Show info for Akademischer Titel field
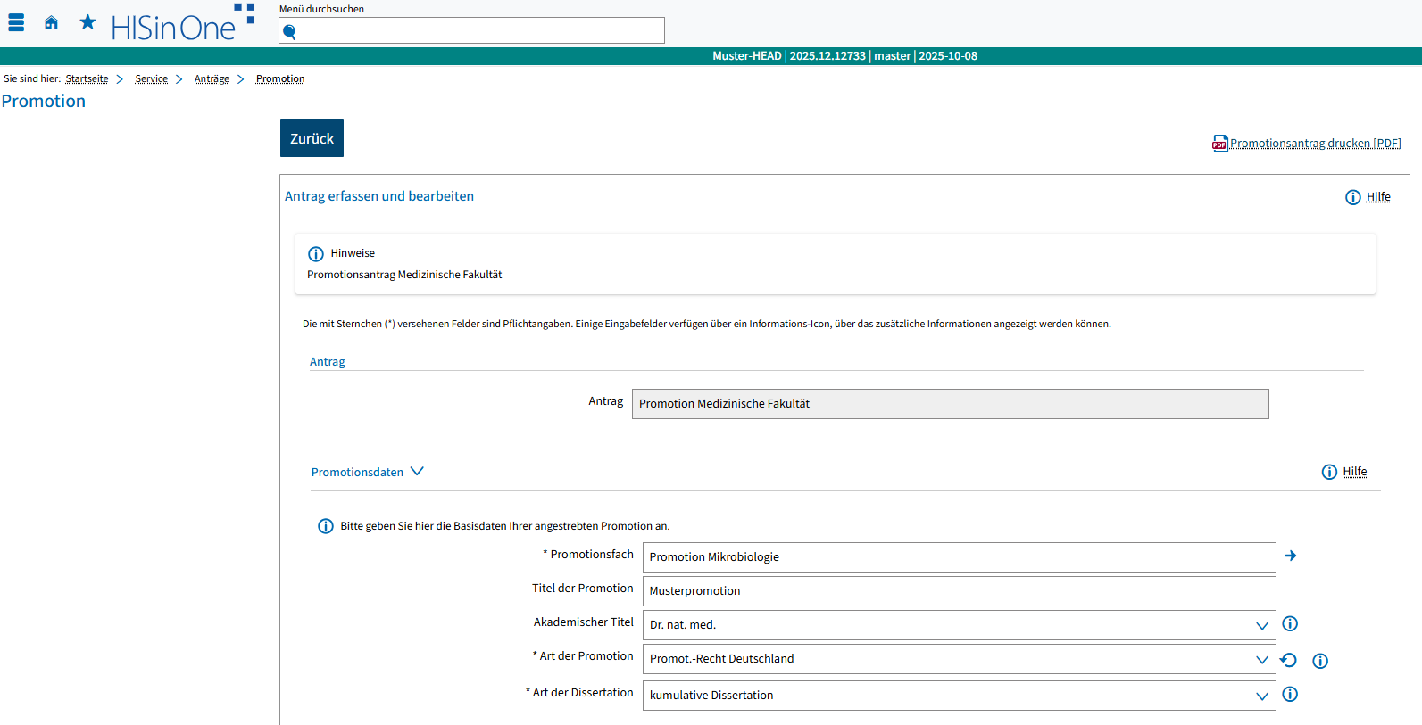This screenshot has height=725, width=1422. coord(1290,624)
